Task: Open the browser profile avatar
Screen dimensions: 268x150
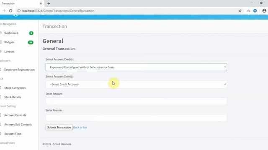Action: coord(264,11)
